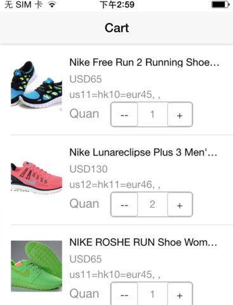Decrease quantity of Nike Free Run 2
Image resolution: width=233 pixels, height=305 pixels.
click(x=124, y=114)
